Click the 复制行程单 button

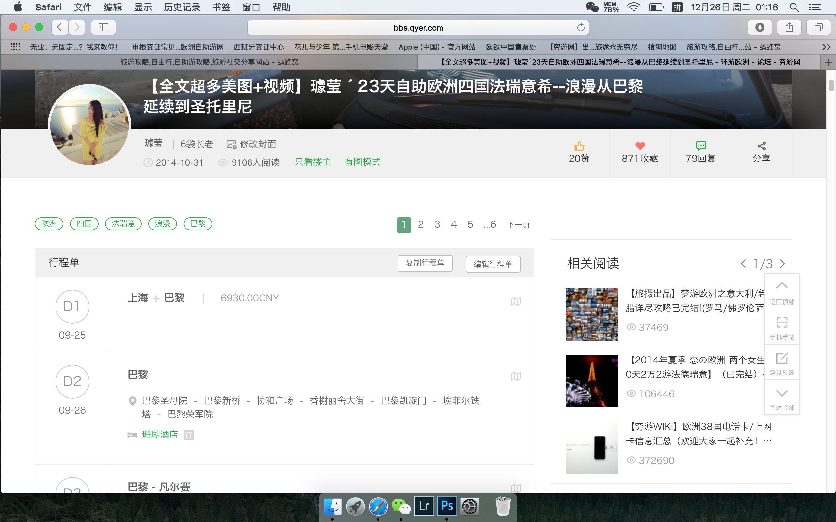(425, 263)
